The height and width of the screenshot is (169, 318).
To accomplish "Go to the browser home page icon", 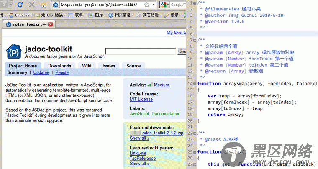I will pyautogui.click(x=44, y=5).
